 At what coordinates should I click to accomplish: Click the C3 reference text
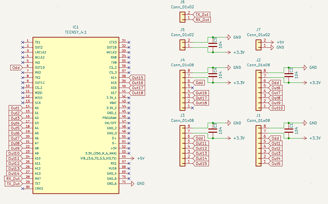pyautogui.click(x=215, y=125)
